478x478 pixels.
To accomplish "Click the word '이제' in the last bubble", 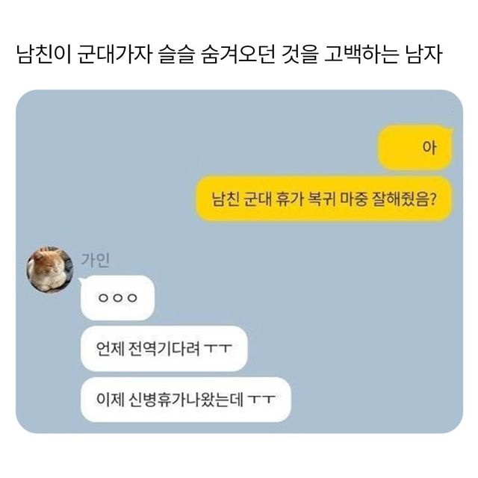I will pyautogui.click(x=110, y=400).
